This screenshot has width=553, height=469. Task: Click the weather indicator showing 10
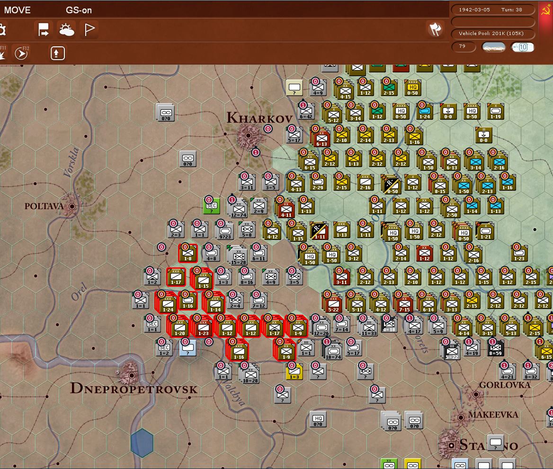[x=522, y=47]
